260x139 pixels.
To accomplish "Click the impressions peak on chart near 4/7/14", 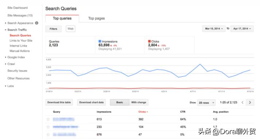I will 200,64.
